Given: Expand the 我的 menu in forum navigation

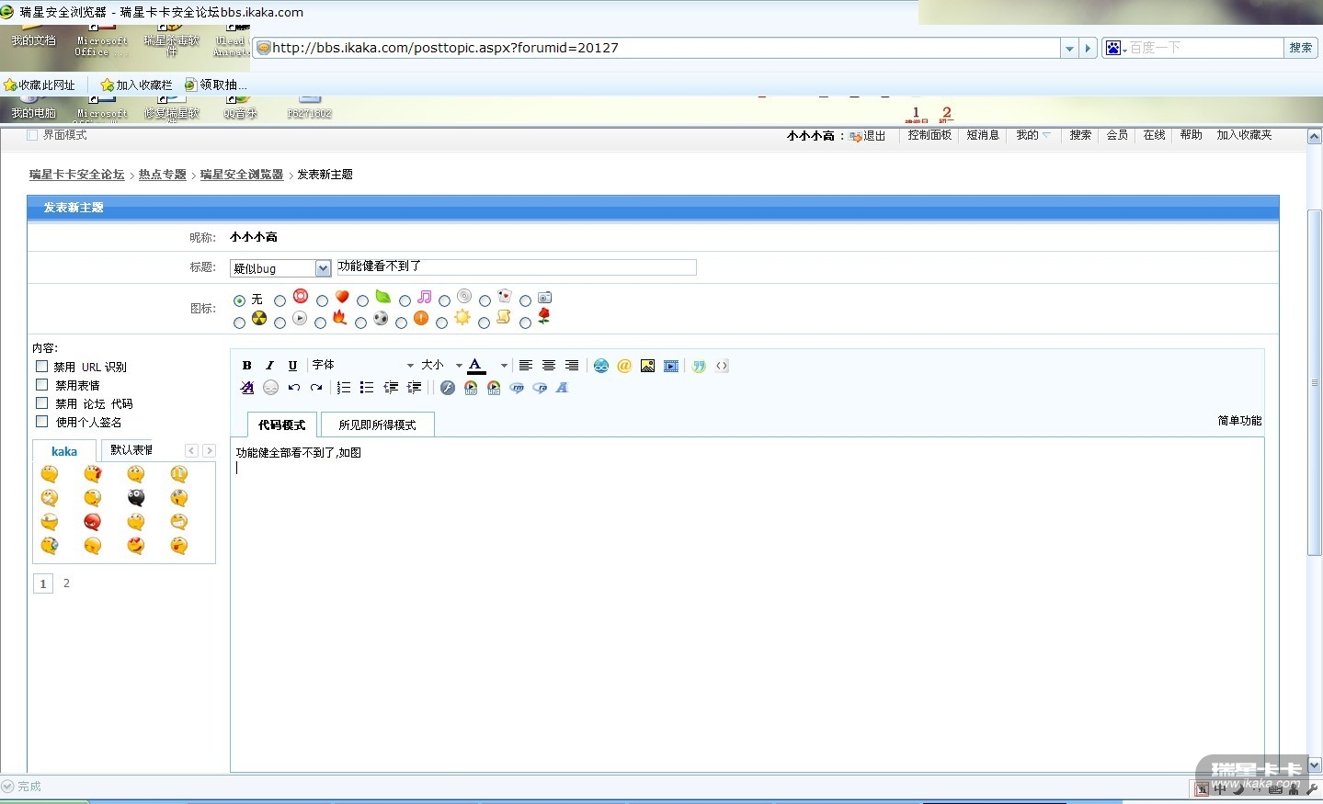Looking at the screenshot, I should 1032,135.
